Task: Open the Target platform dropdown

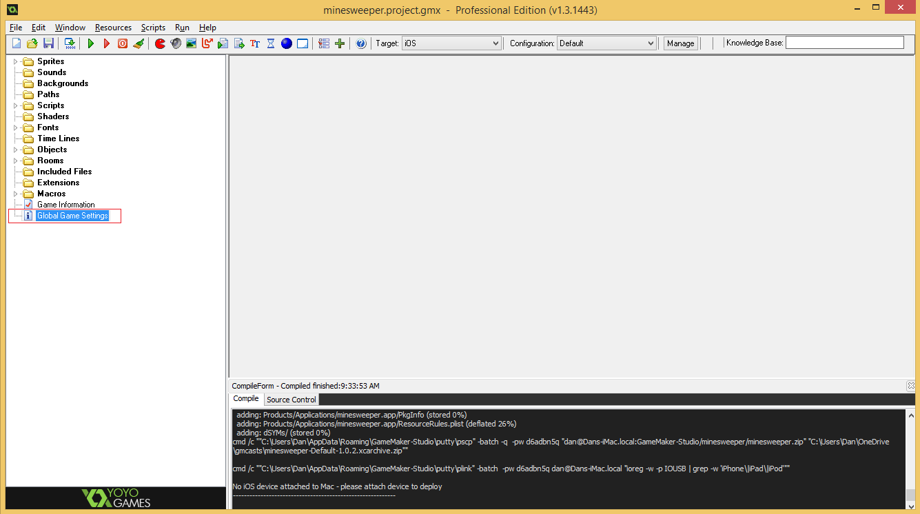Action: click(x=451, y=43)
